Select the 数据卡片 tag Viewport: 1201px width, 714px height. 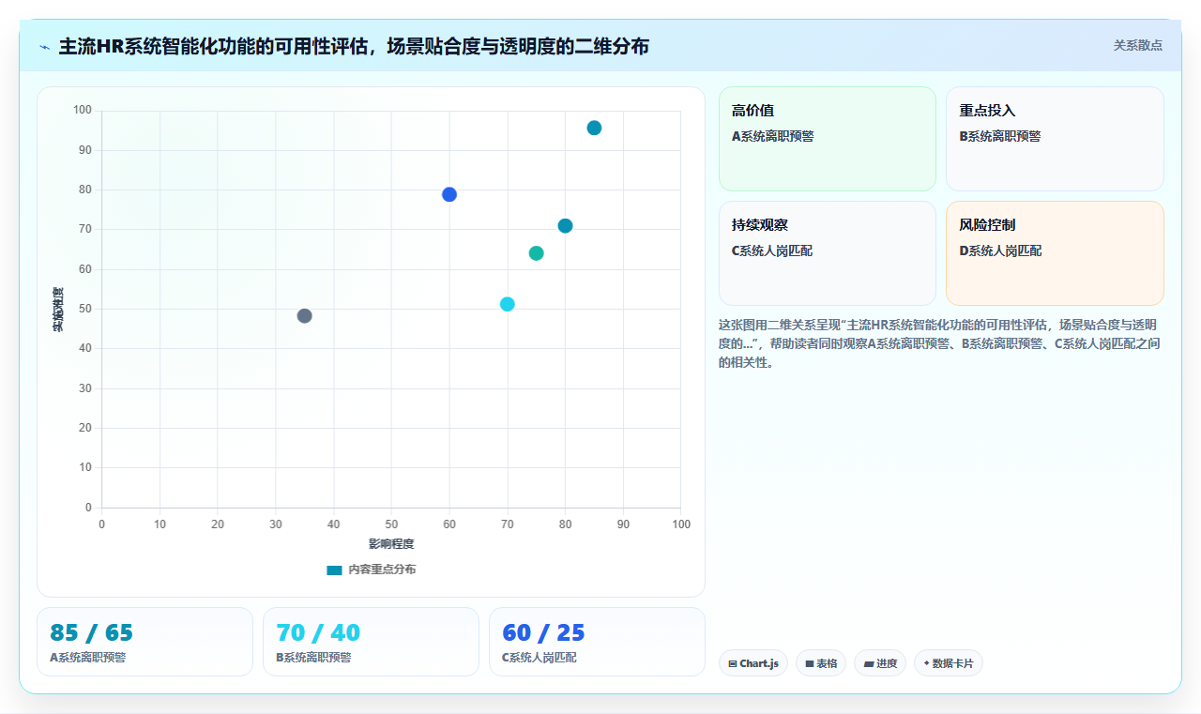949,663
